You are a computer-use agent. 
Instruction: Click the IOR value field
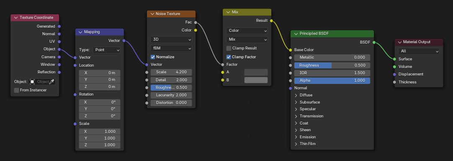[332, 73]
